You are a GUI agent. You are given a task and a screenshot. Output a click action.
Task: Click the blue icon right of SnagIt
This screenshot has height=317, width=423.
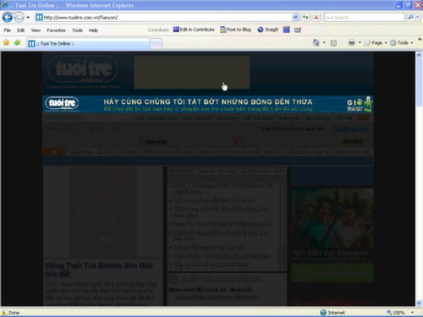[287, 30]
